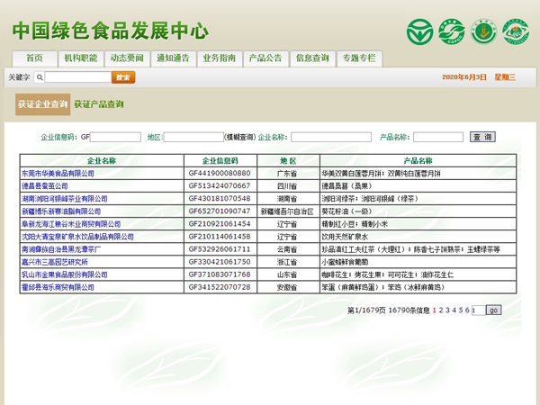Focus the 产品名称 input field
Viewport: 540px width, 405px height.
coord(438,137)
